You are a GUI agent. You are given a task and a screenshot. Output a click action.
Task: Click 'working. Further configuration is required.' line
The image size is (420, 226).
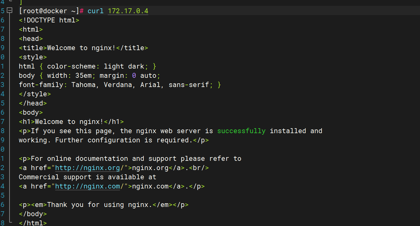pos(114,140)
